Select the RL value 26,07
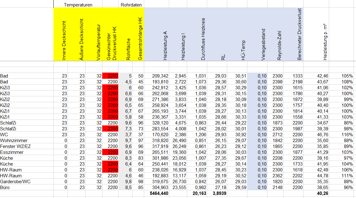 coord(221,182)
